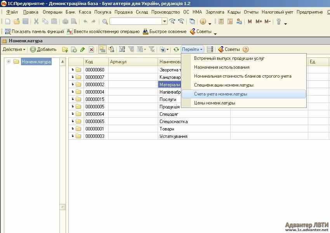Select Счета учета номенклатуры menu entry
The image size is (330, 233).
click(x=221, y=94)
